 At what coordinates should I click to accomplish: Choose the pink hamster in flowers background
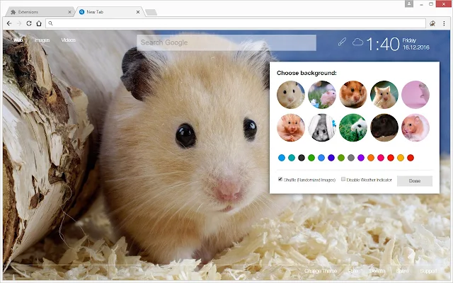(322, 95)
